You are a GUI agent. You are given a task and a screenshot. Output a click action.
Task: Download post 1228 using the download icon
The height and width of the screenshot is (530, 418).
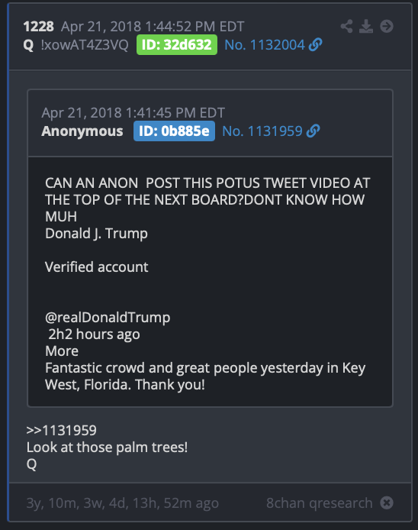coord(366,27)
